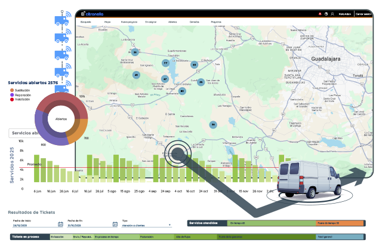
Task: Select the Abiertos menu item
Action: pos(172,20)
